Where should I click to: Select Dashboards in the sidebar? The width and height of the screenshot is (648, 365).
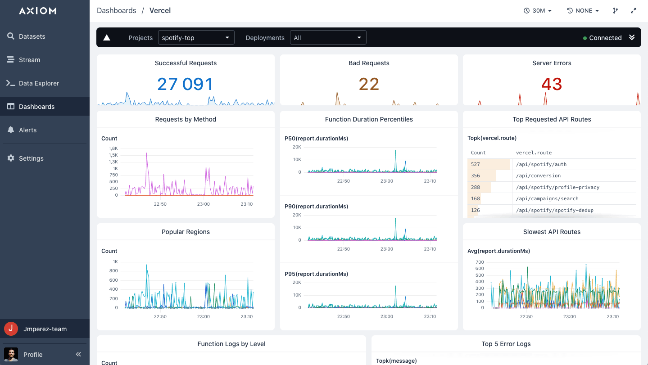click(45, 107)
